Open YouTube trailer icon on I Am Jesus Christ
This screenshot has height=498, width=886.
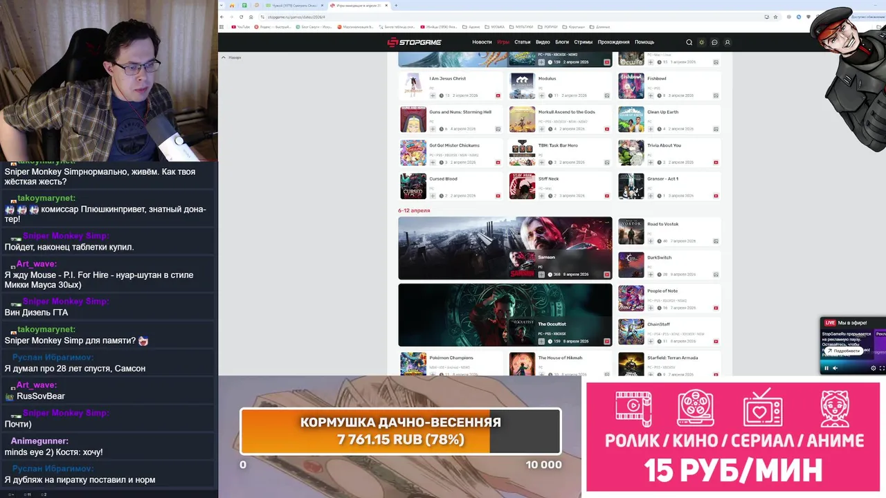(x=498, y=95)
